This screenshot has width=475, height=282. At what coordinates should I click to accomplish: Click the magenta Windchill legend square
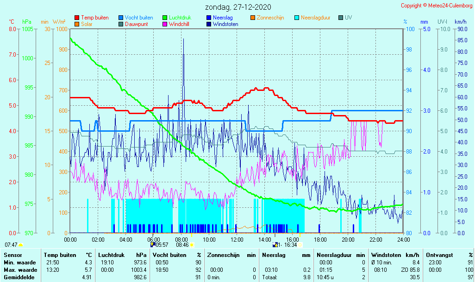pos(165,24)
